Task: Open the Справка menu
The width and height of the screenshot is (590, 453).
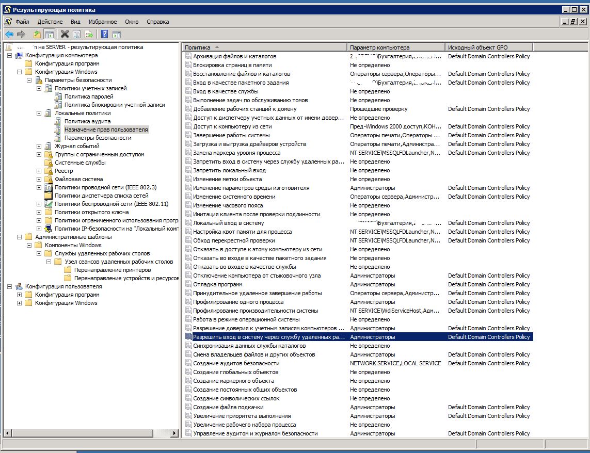Action: 157,22
